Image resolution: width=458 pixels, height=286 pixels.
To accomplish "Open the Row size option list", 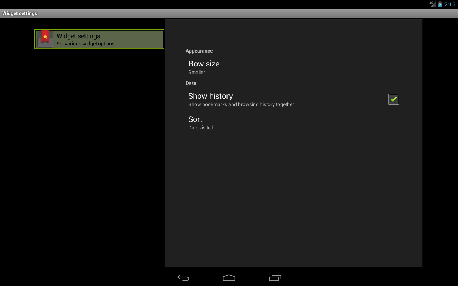I will tap(204, 64).
